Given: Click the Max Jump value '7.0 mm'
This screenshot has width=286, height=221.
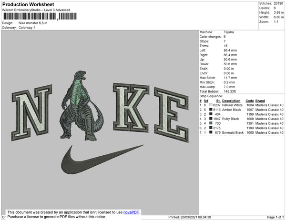Looking at the screenshot, I should tap(229, 87).
